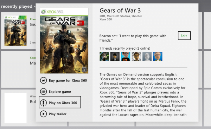211x129 pixels.
Task: Click the Explore game list icon
Action: tap(43, 92)
